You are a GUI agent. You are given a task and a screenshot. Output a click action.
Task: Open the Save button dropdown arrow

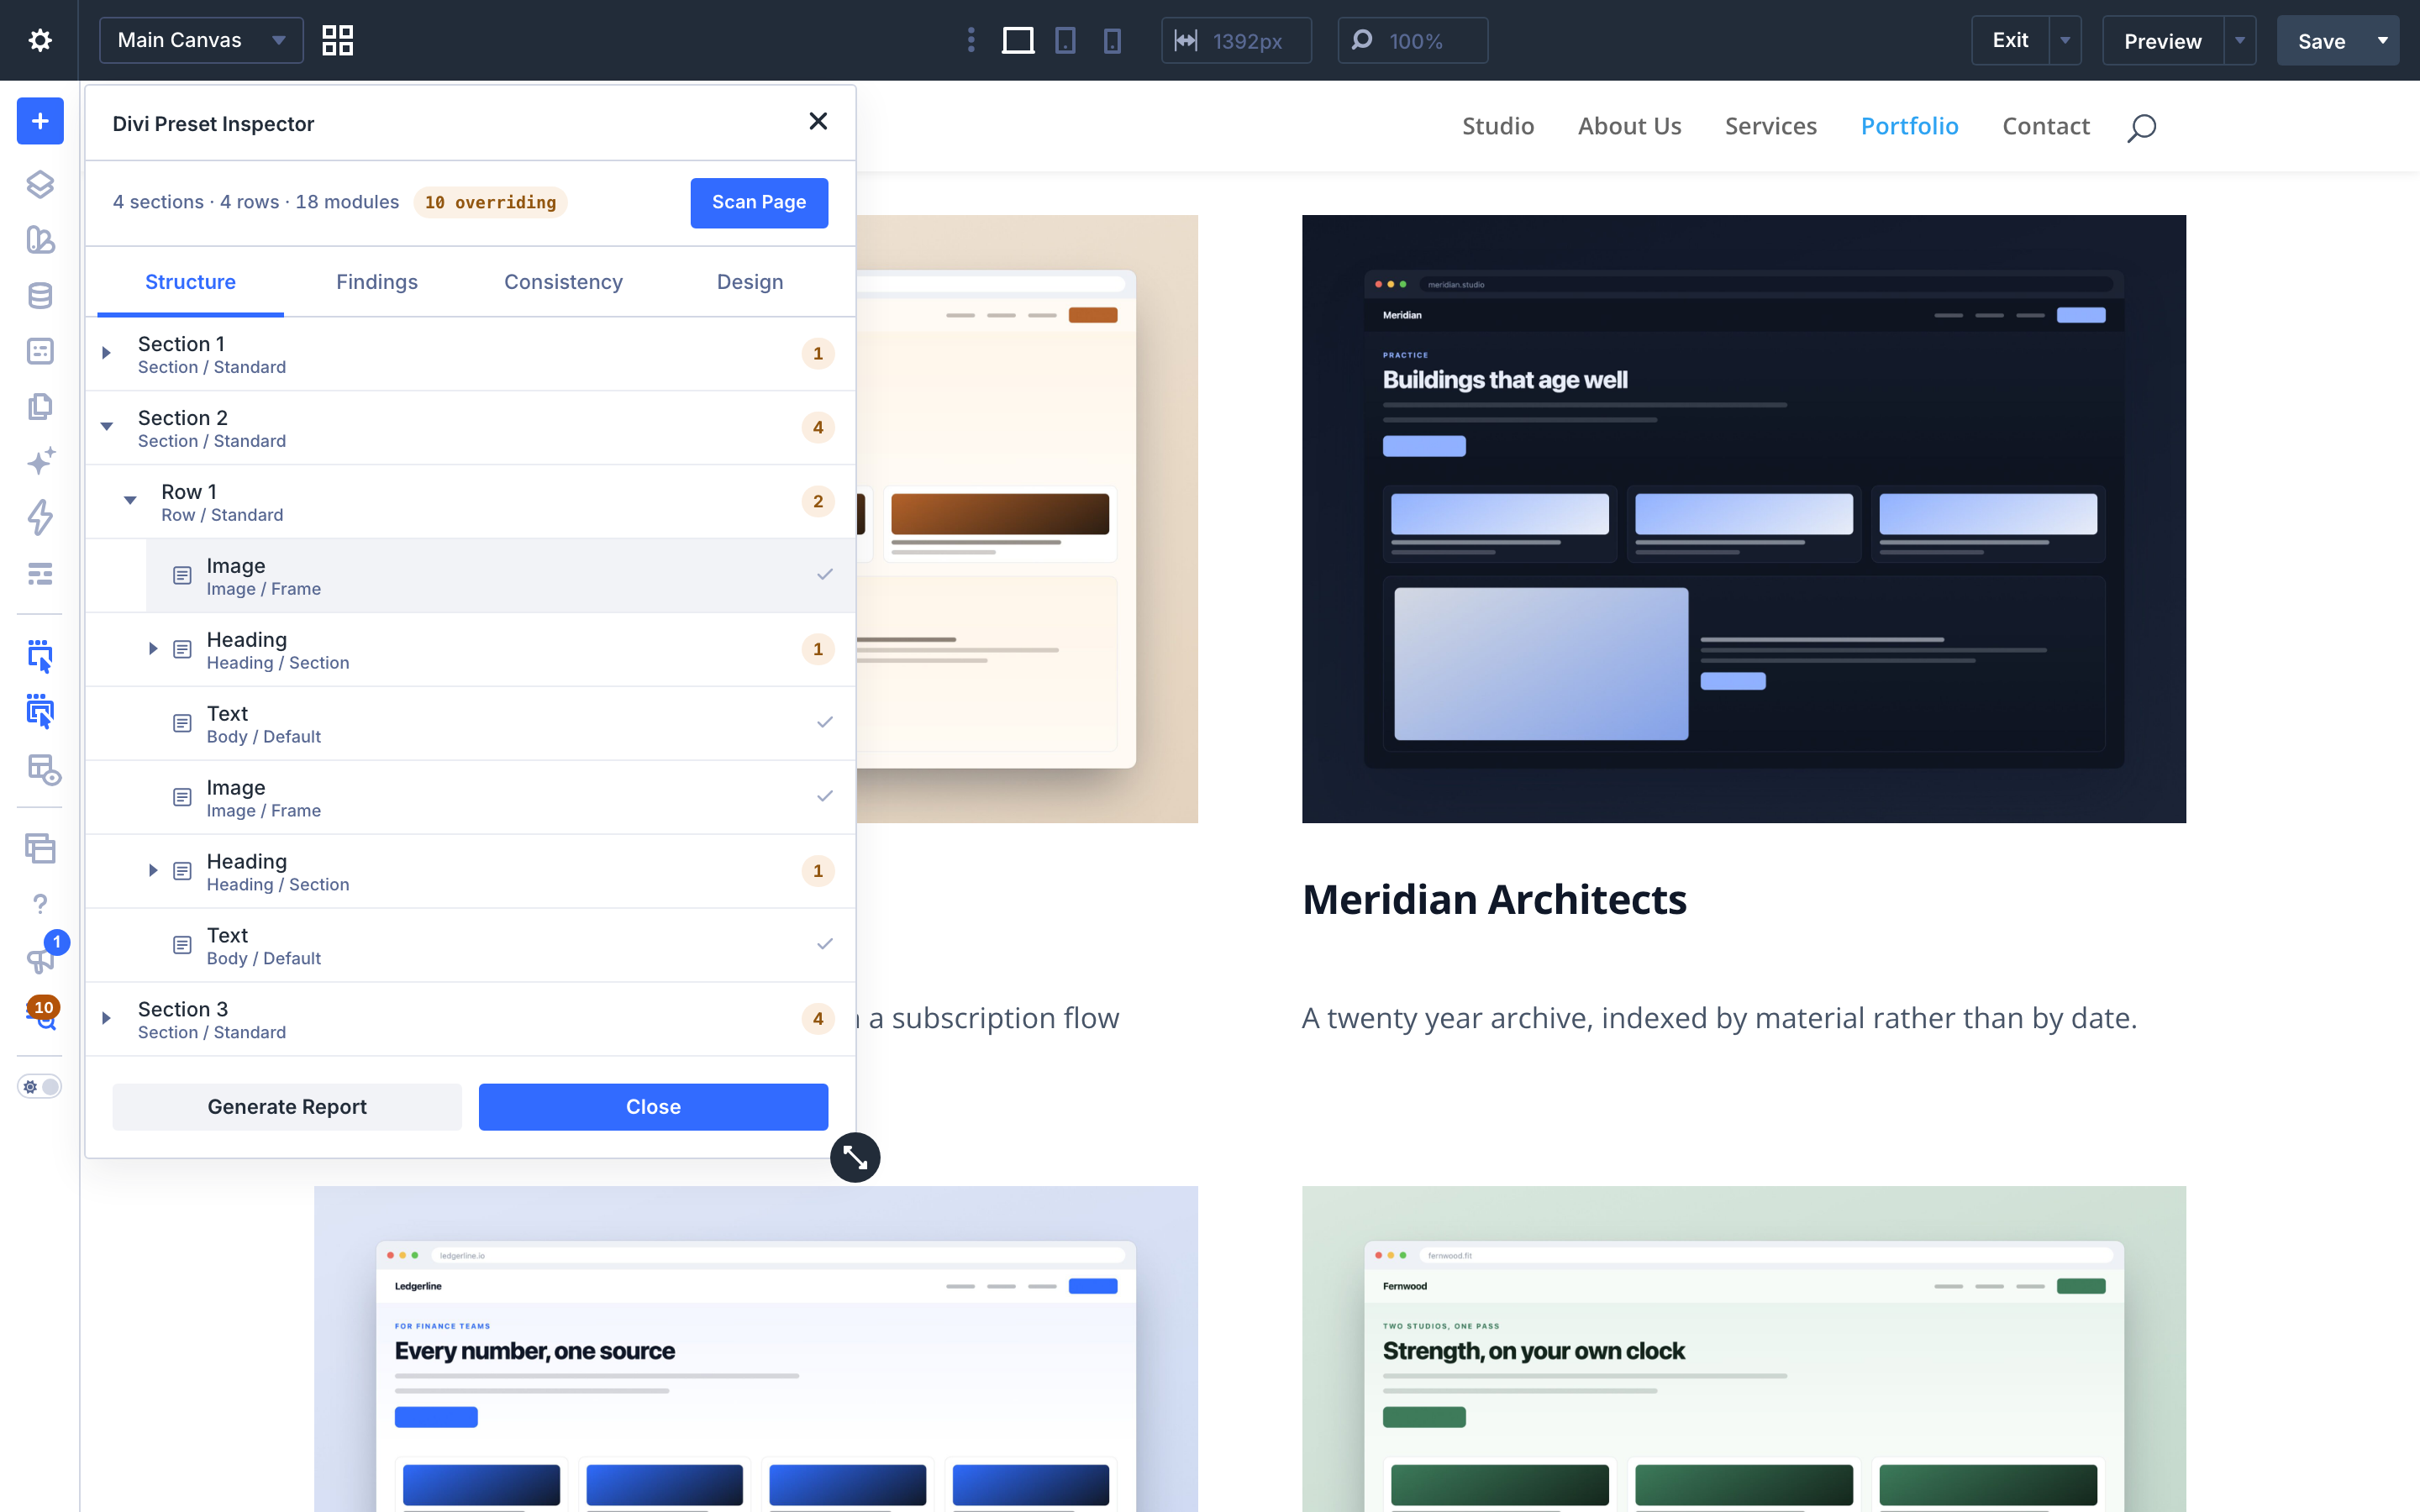click(x=2383, y=40)
